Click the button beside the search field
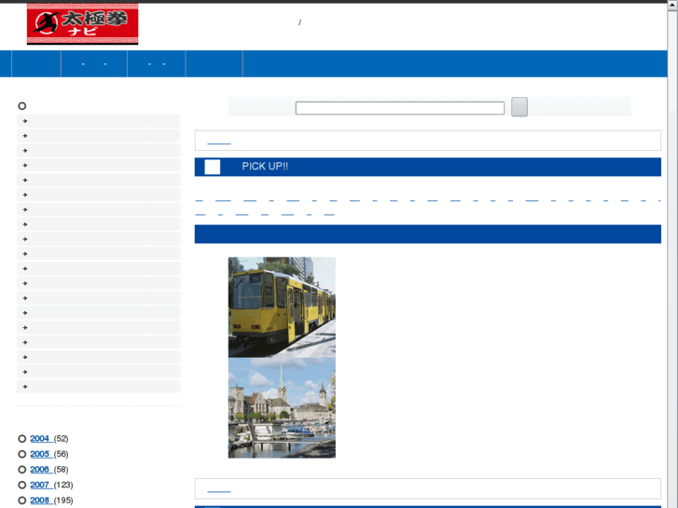This screenshot has height=508, width=678. click(x=519, y=107)
